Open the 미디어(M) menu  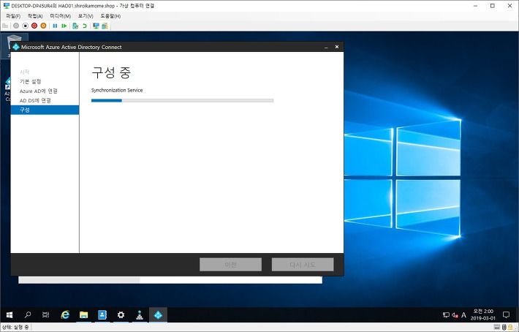click(60, 16)
